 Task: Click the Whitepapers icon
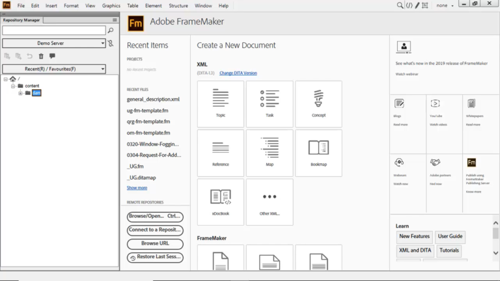471,103
